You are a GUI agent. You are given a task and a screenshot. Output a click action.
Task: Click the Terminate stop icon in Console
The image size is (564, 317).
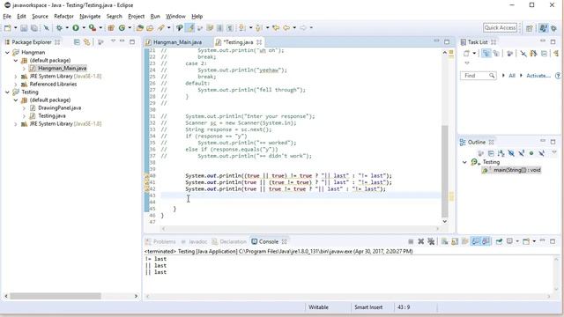click(411, 241)
